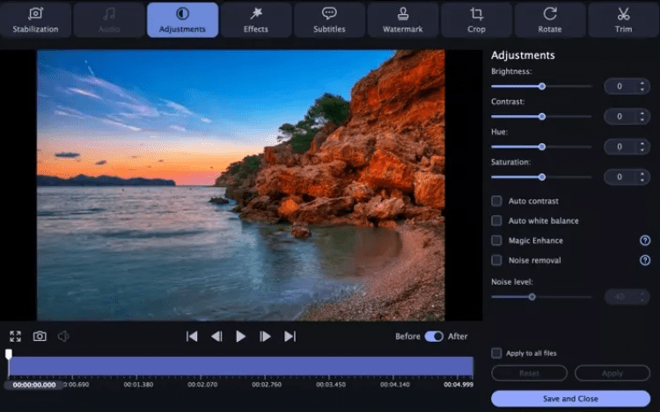Click the fullscreen expand icon
Viewport: 660px width, 412px height.
(15, 336)
